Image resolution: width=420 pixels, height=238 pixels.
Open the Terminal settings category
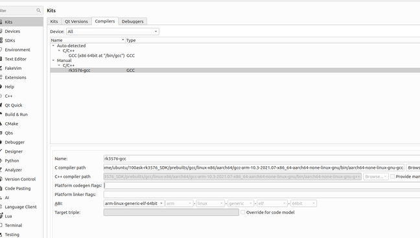click(21, 225)
